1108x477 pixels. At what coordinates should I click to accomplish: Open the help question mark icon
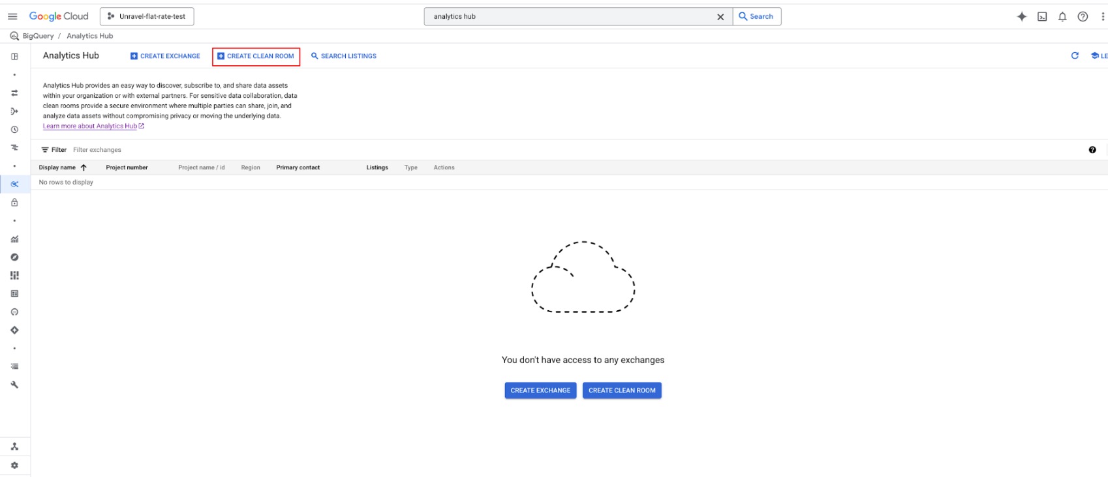pos(1083,17)
